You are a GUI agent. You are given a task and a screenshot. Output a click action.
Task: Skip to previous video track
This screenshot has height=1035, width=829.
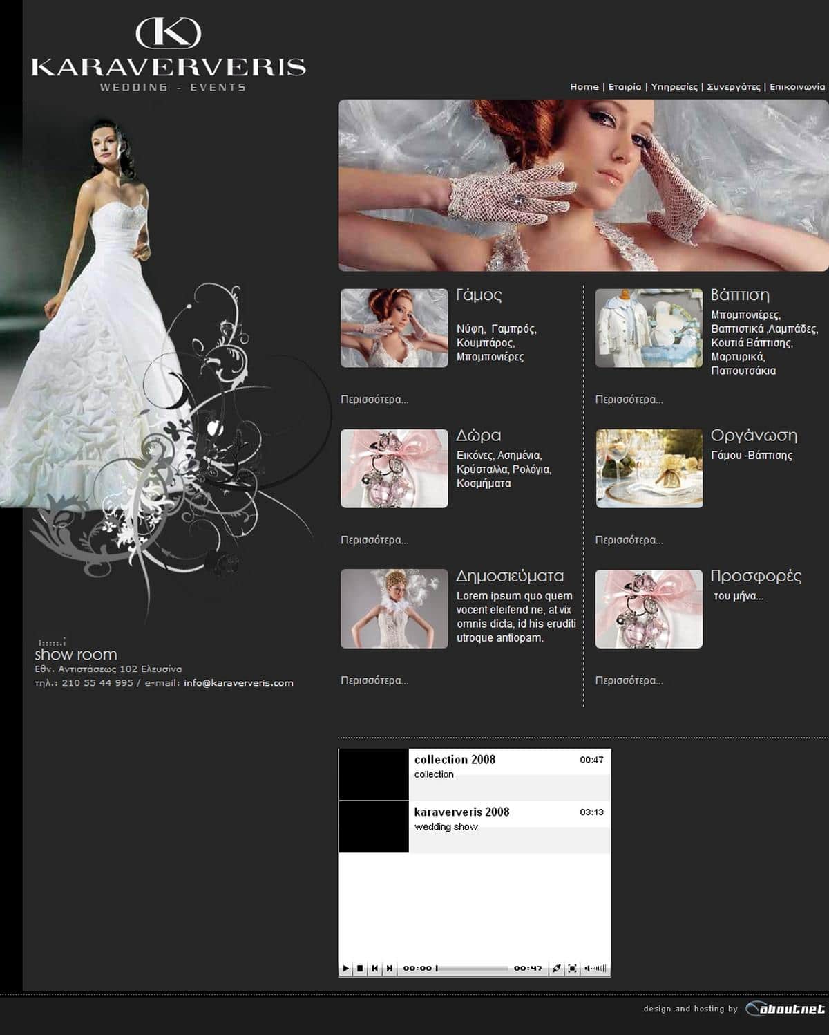[x=374, y=969]
